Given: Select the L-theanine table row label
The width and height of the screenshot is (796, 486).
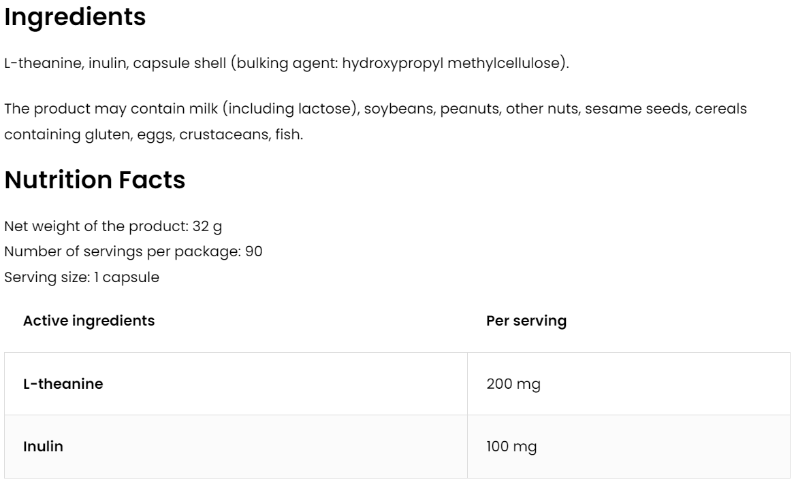Looking at the screenshot, I should tap(63, 384).
